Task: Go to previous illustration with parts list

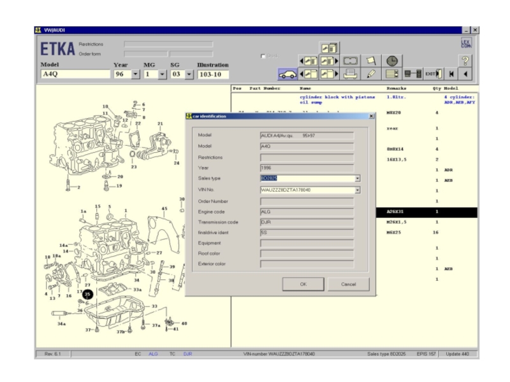Action: (x=309, y=61)
